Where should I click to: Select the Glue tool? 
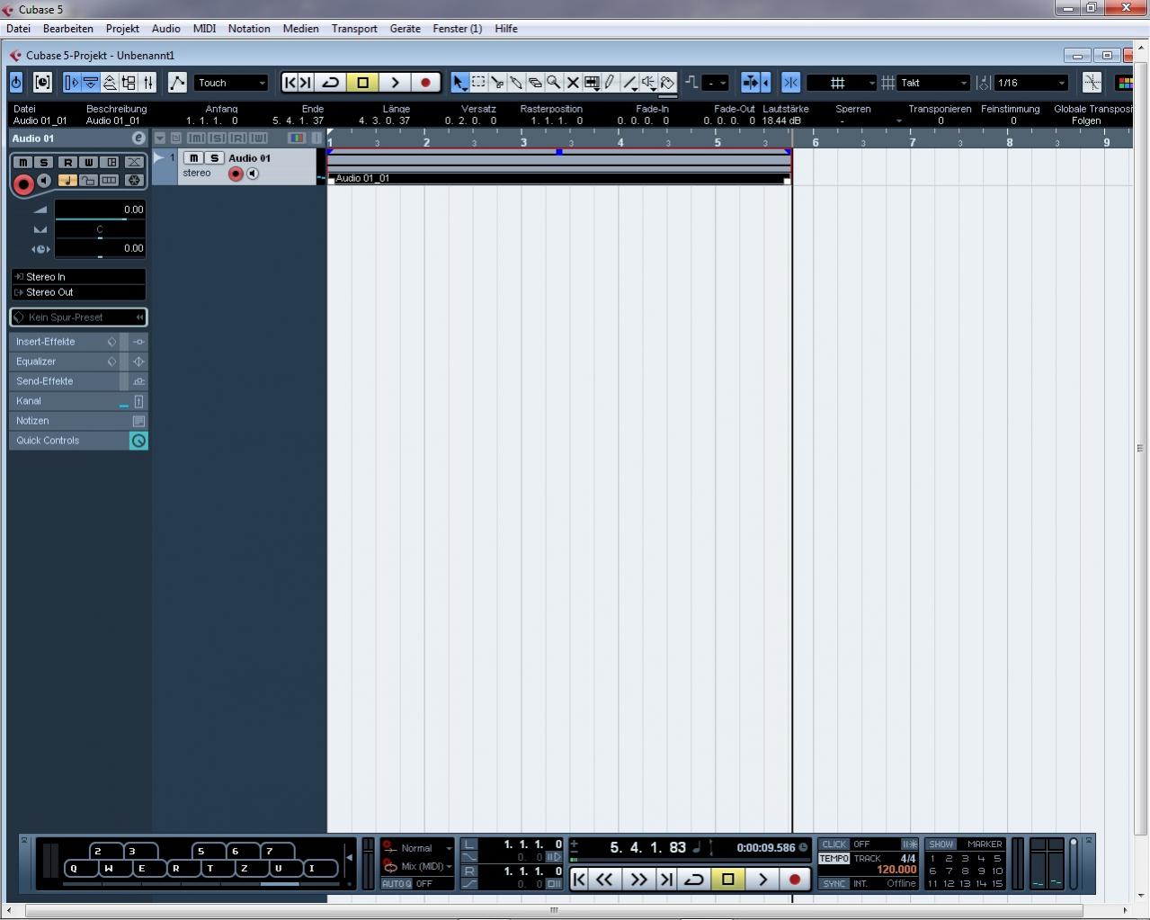[x=516, y=83]
